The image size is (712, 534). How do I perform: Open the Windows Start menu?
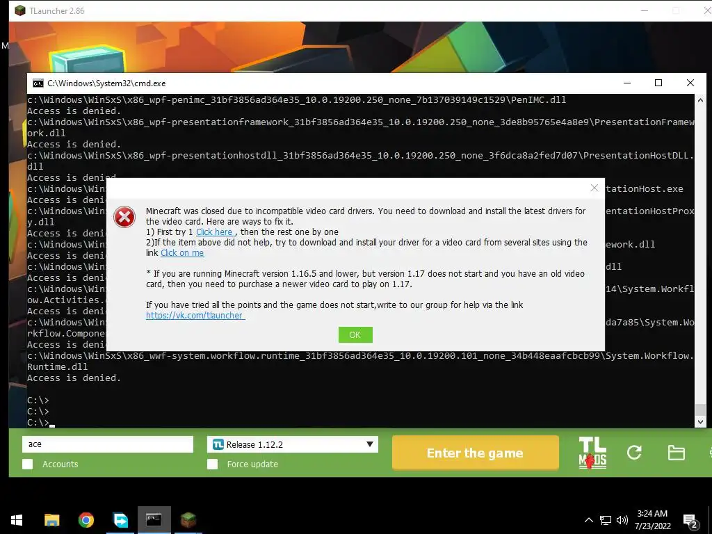click(x=17, y=520)
